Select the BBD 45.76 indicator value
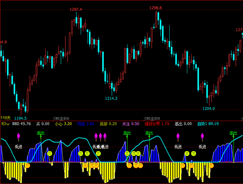243x184 pixels. [21, 124]
